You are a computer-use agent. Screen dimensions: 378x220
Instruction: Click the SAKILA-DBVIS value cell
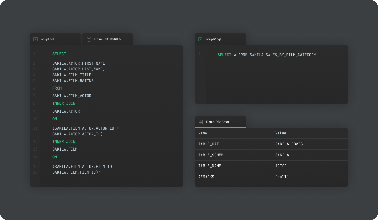pos(289,144)
